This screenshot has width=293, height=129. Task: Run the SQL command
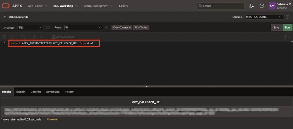[x=287, y=27]
